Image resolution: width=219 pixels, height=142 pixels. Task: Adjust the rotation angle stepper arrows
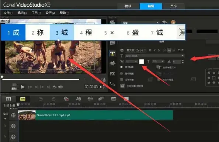click(x=183, y=61)
